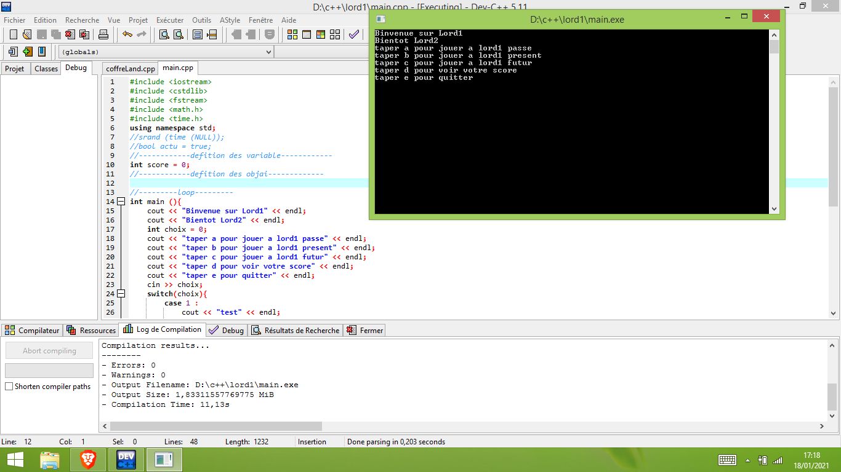Open the Ressources bottom tab
Viewport: 841px width, 472px height.
pyautogui.click(x=91, y=330)
